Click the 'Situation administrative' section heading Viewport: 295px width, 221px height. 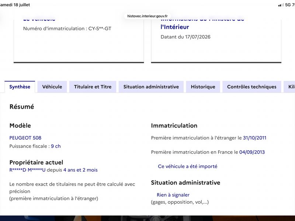(x=186, y=183)
